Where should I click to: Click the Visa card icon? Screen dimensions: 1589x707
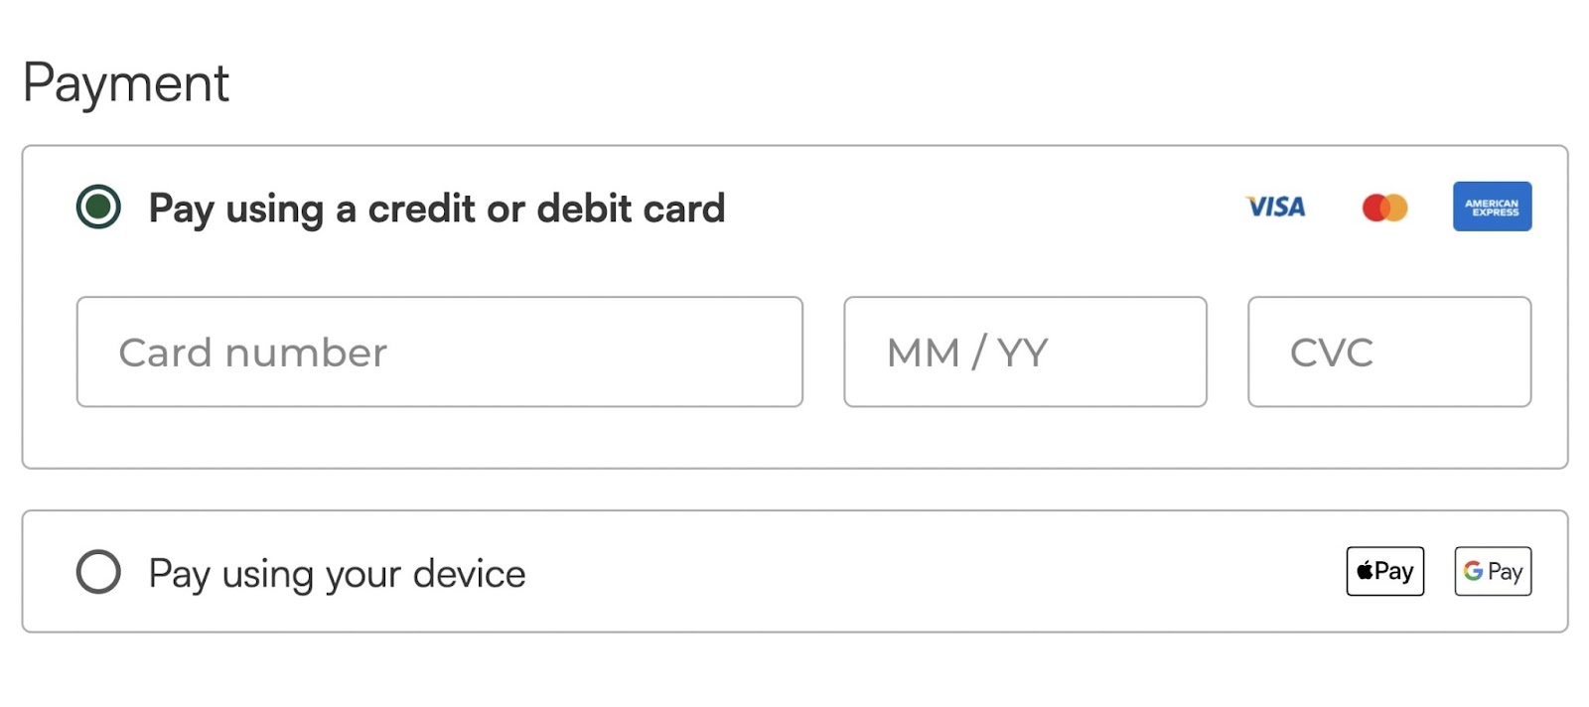[x=1275, y=207]
